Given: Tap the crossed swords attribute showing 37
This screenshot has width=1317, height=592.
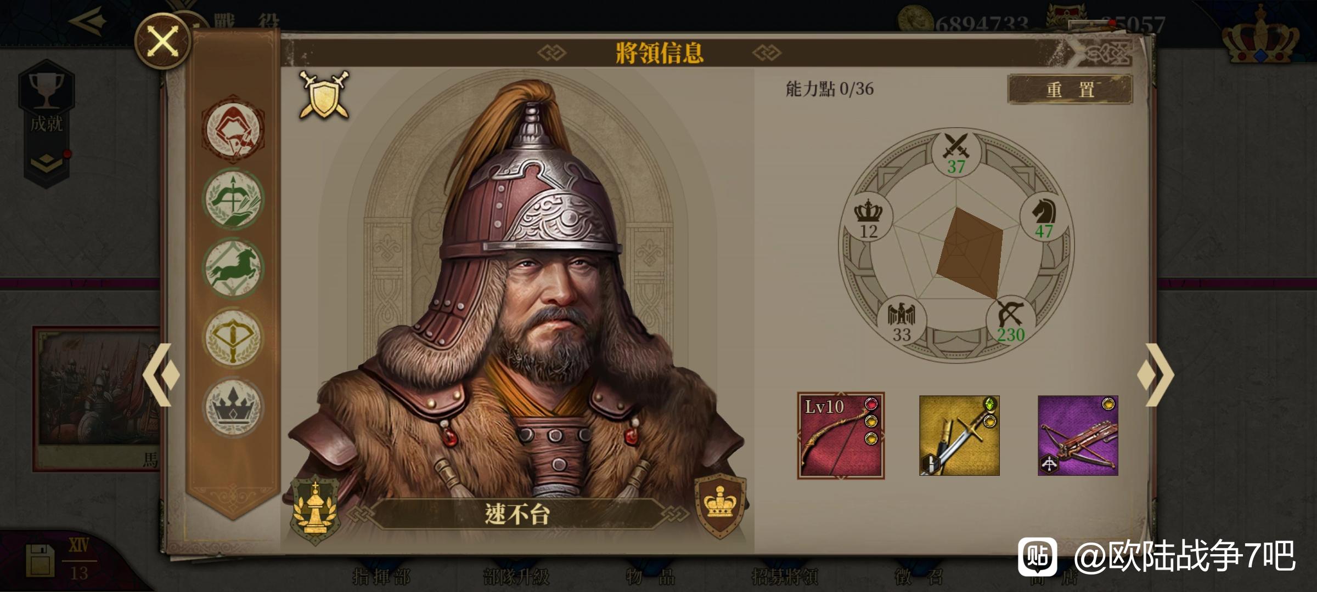Looking at the screenshot, I should pyautogui.click(x=956, y=153).
